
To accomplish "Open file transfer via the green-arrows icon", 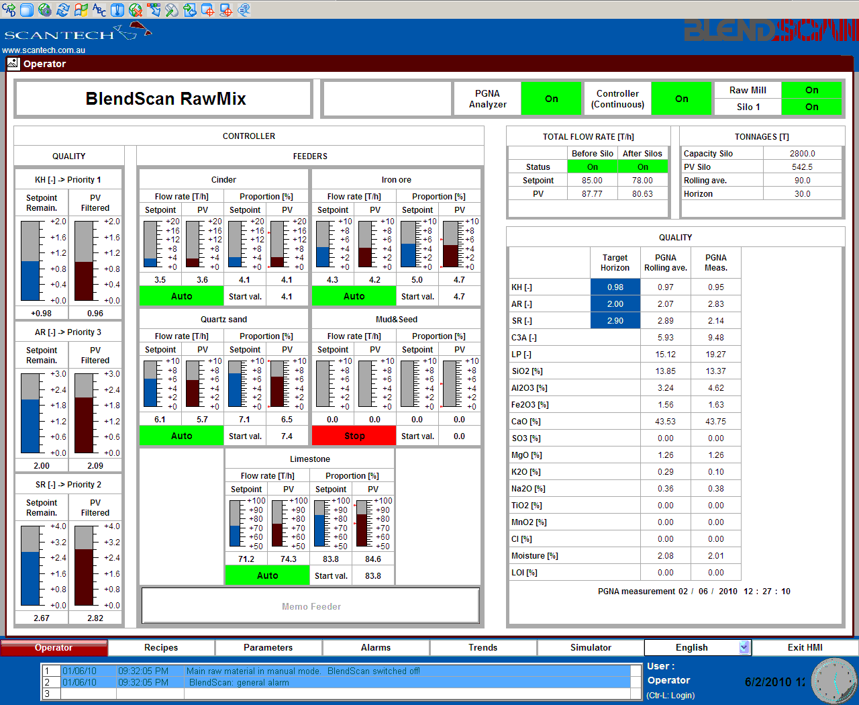I will [x=190, y=9].
